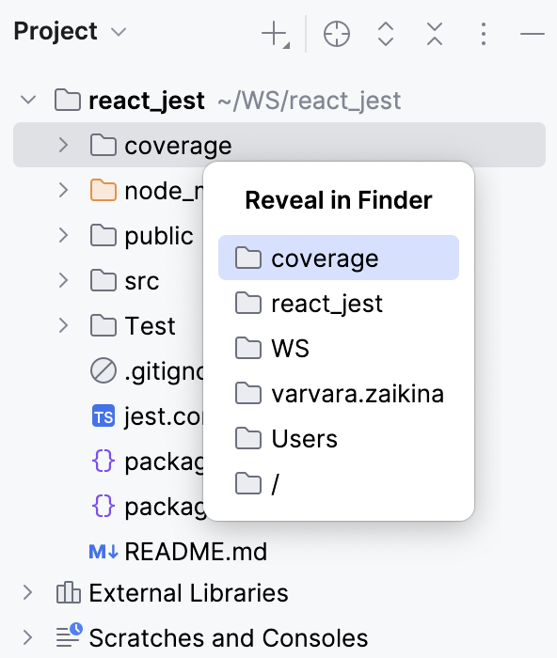The image size is (557, 658).
Task: Open the Project view dropdown
Action: tap(119, 32)
